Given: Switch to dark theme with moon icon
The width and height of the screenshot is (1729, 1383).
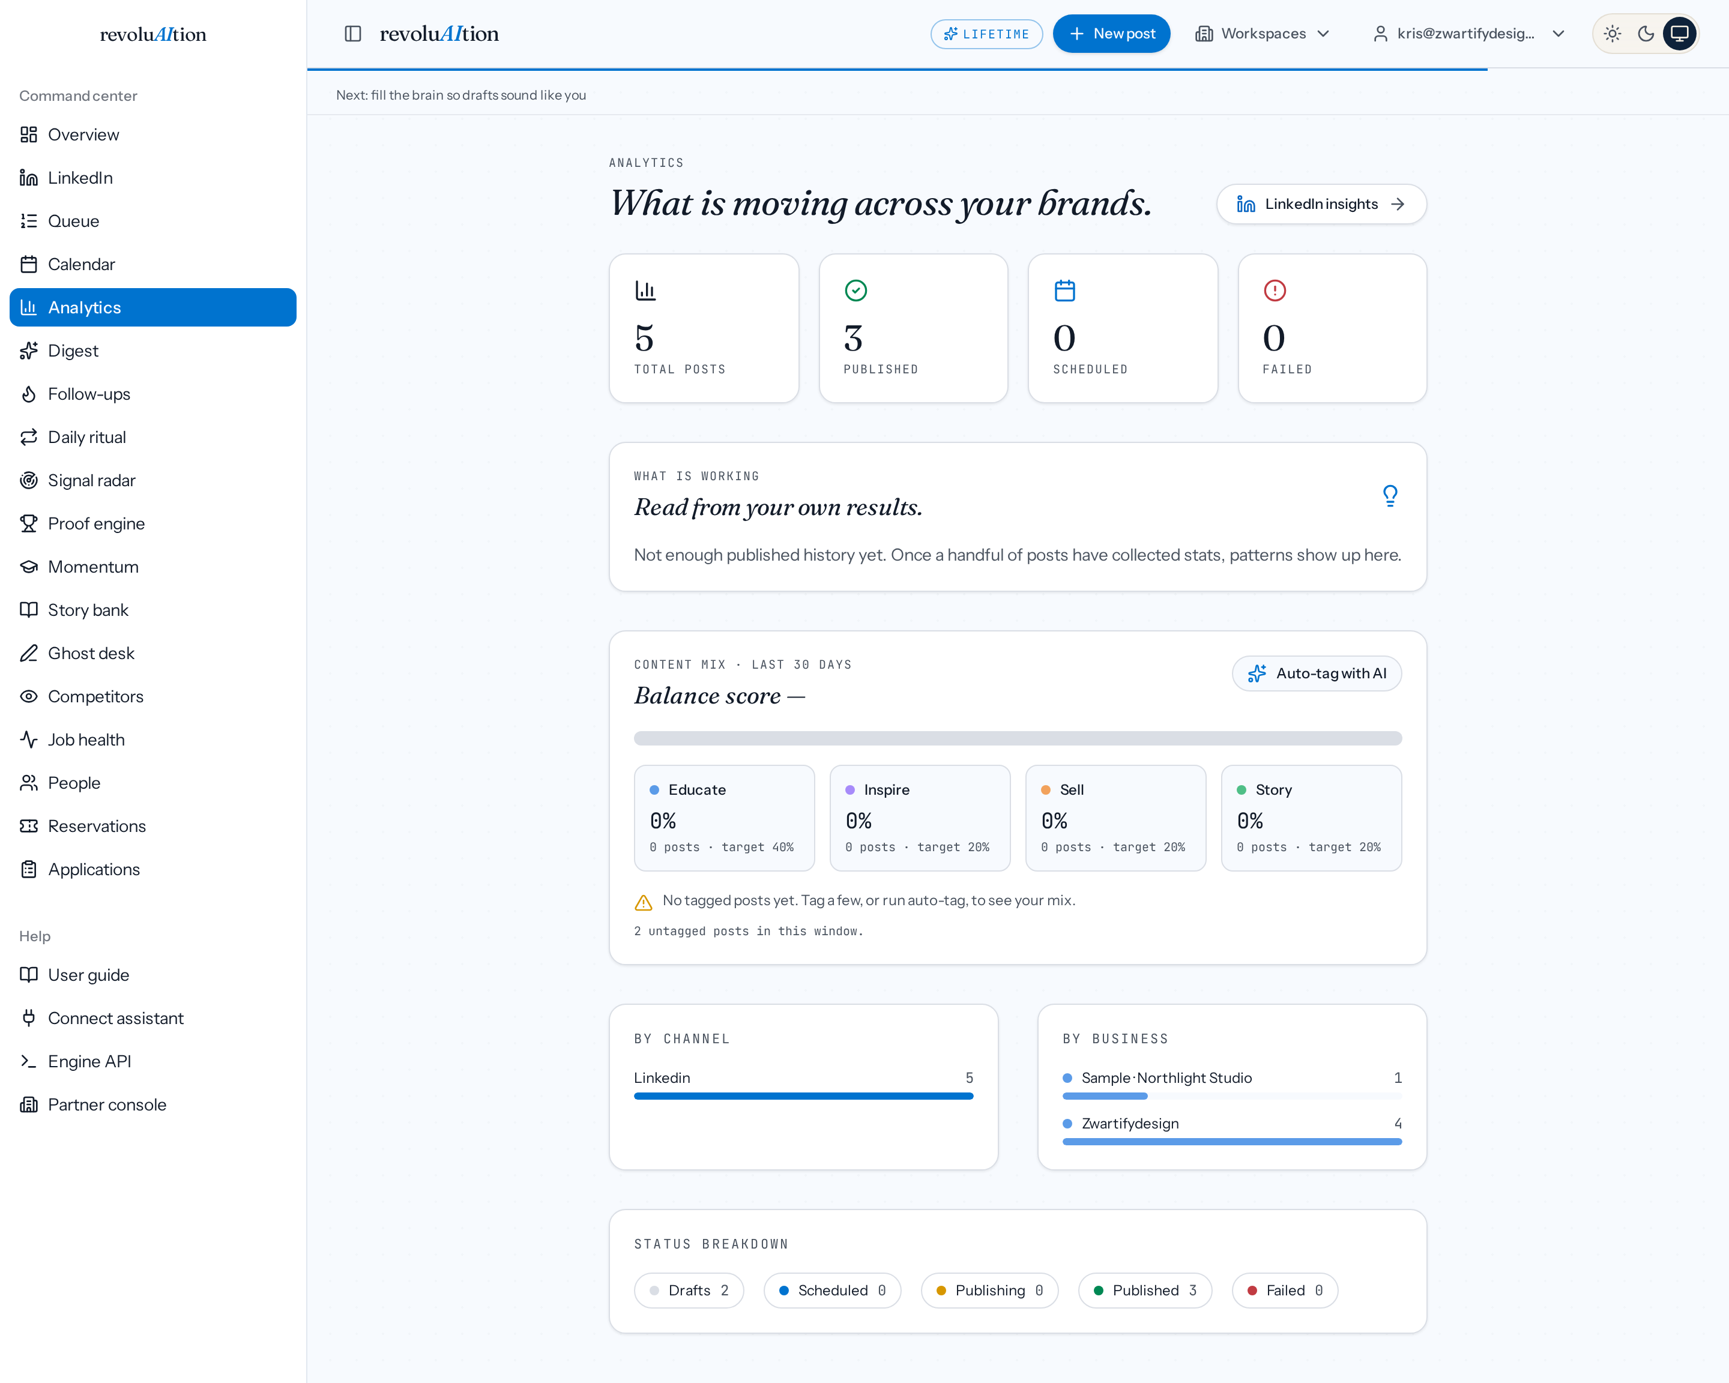Looking at the screenshot, I should (1646, 34).
